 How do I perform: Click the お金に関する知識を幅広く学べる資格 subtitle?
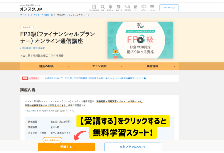[42, 56]
